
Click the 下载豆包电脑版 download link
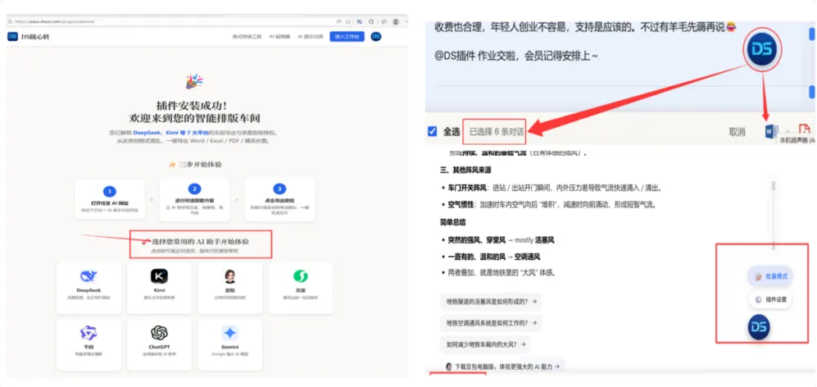tap(503, 367)
